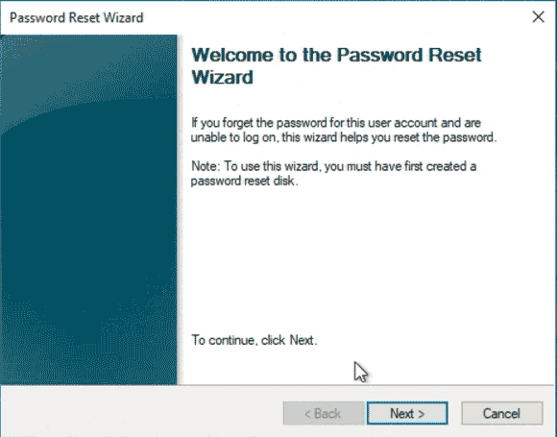The image size is (557, 437).
Task: Cancel the Password Reset Wizard
Action: [x=502, y=413]
